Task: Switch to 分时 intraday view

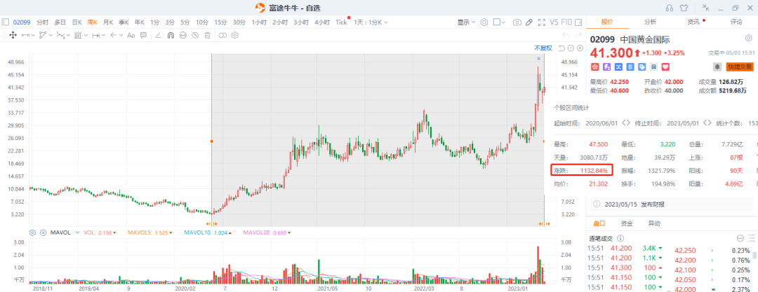Action: (x=43, y=22)
